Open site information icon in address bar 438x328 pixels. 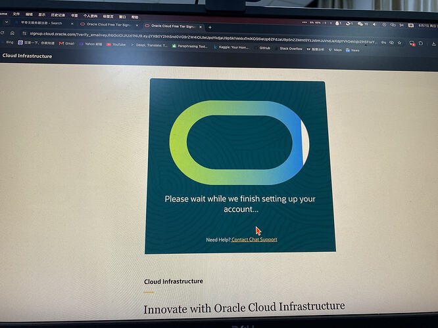(24, 33)
